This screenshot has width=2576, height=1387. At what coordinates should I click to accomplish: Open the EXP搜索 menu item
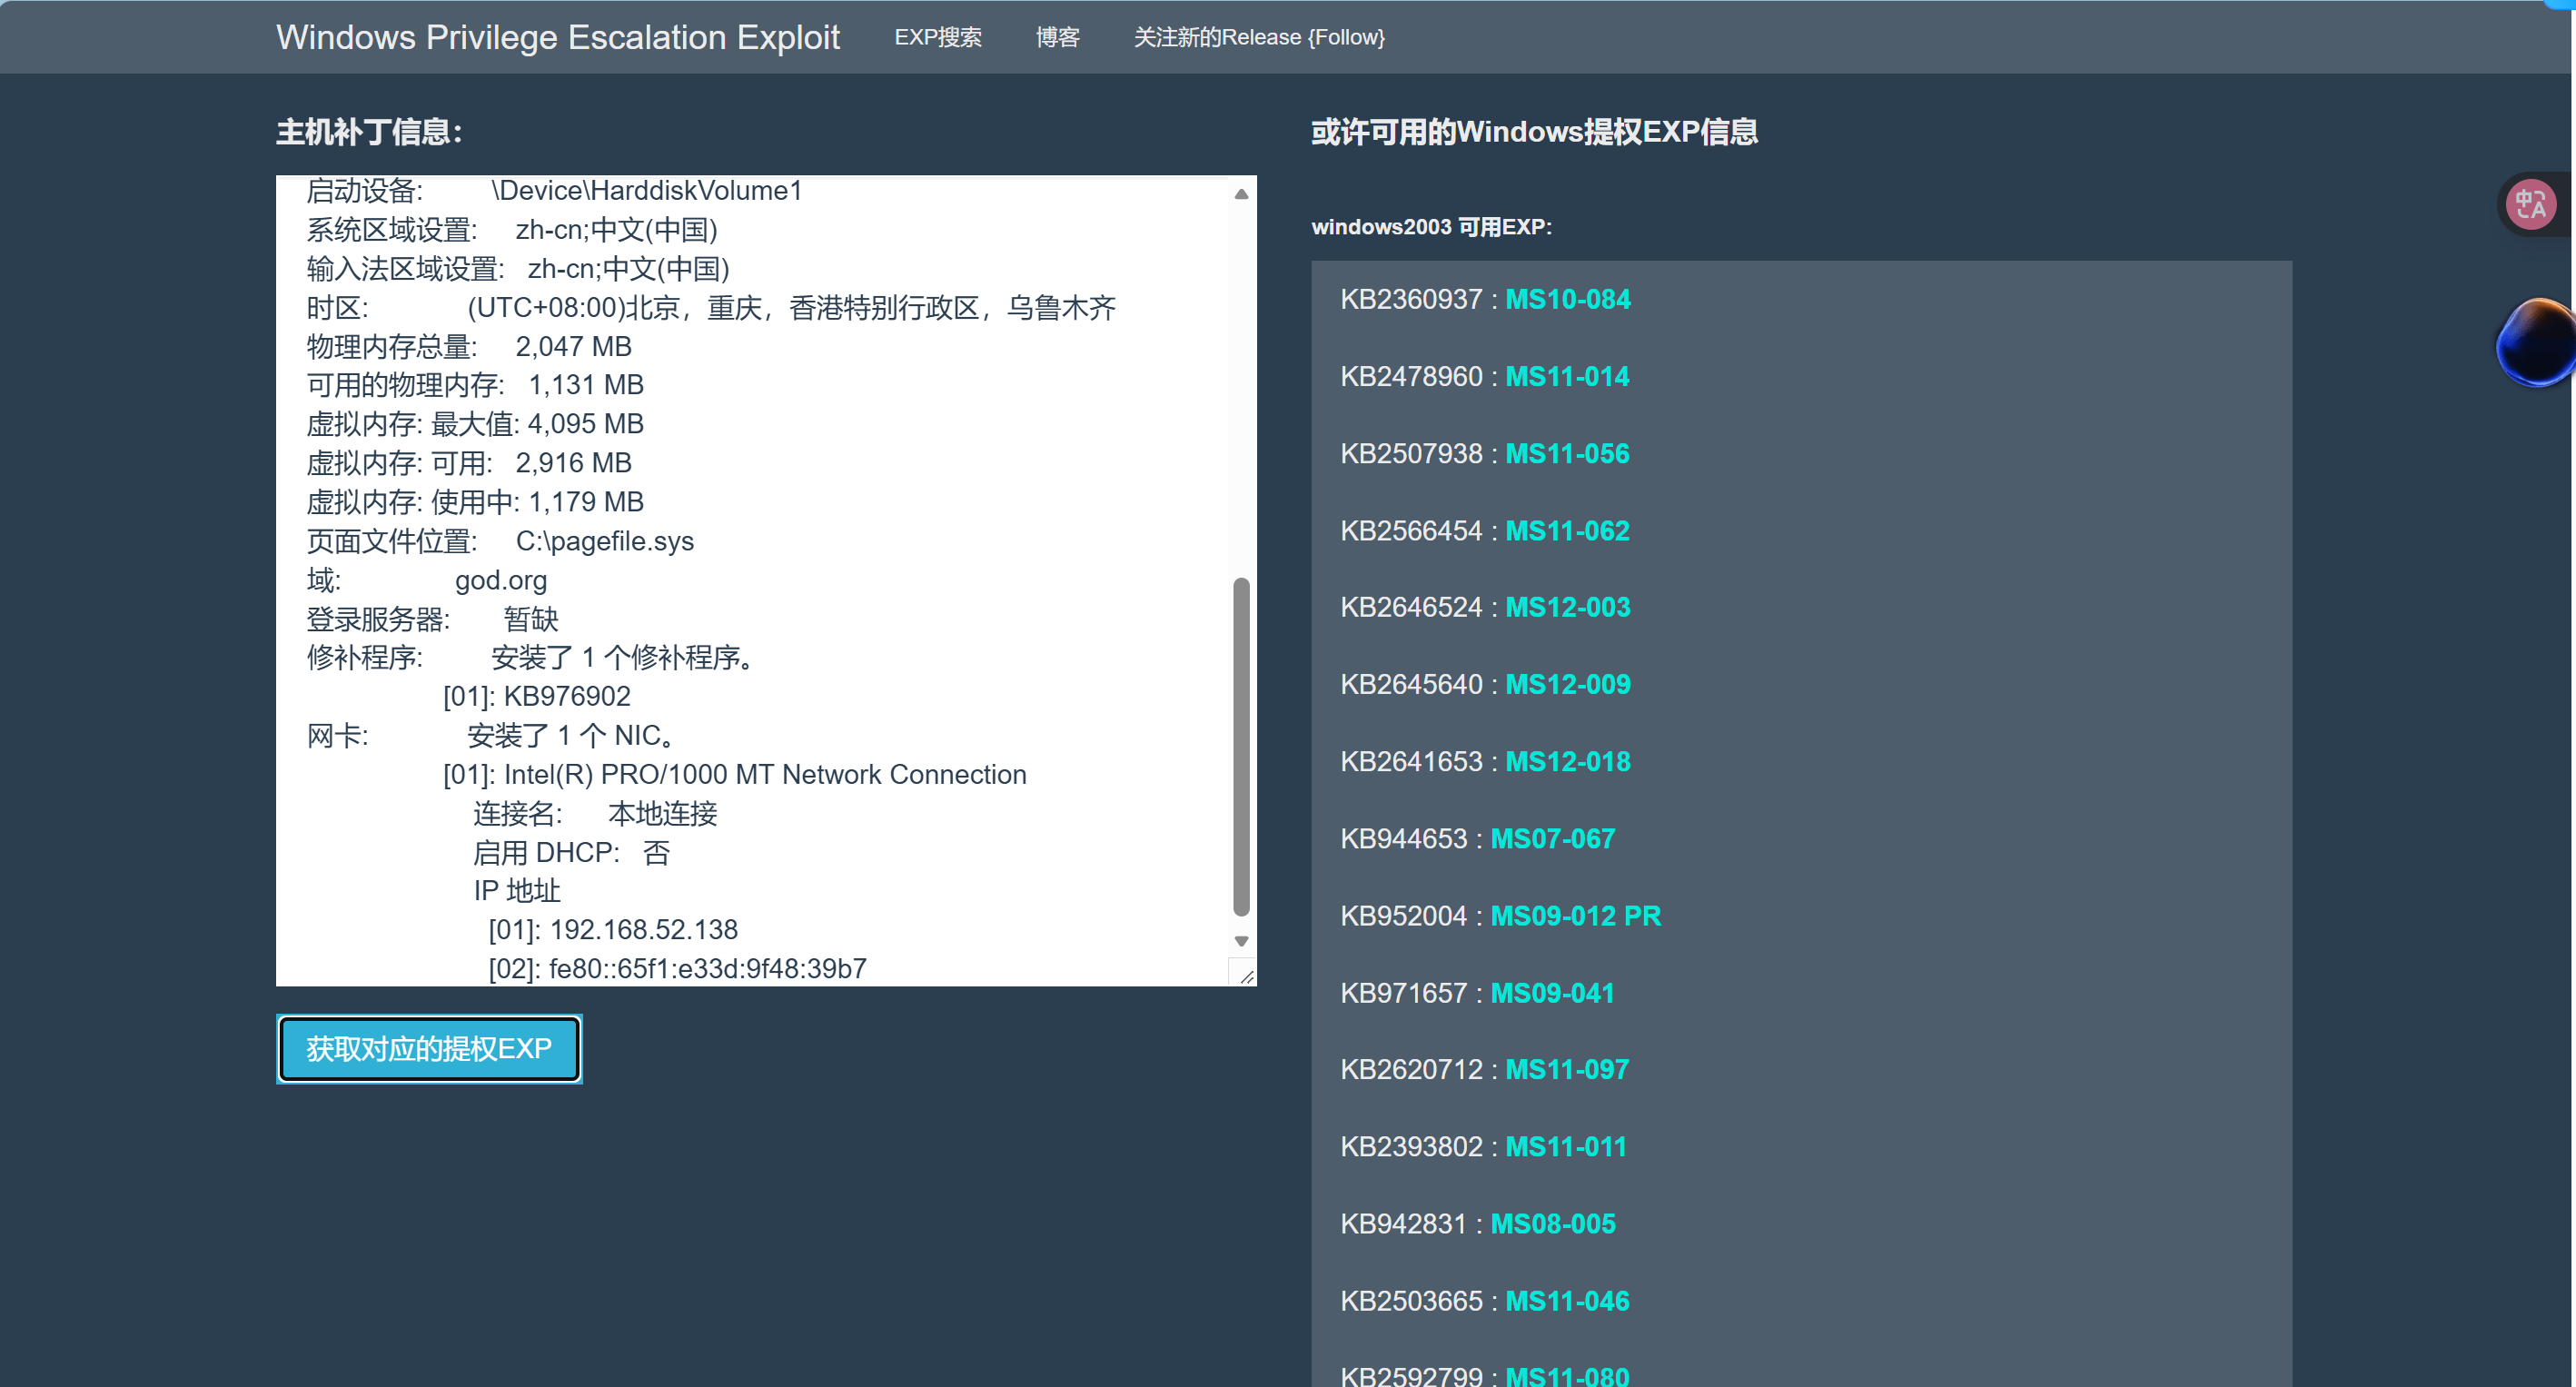click(x=937, y=37)
